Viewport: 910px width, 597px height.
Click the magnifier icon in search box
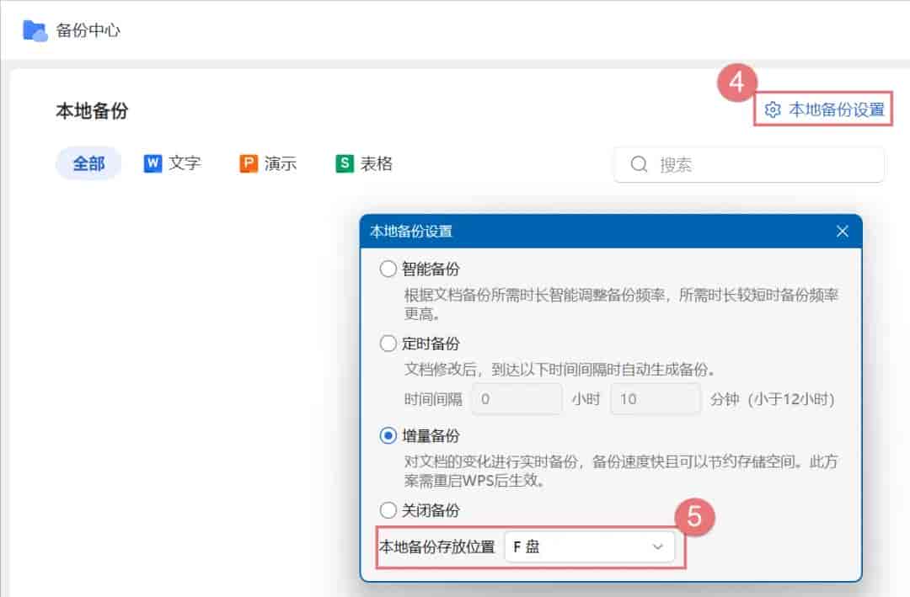click(x=639, y=165)
